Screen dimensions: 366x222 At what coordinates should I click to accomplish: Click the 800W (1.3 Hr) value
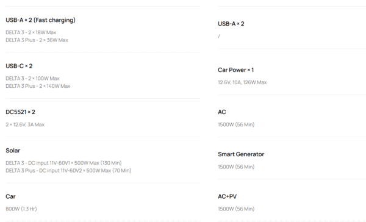click(x=21, y=209)
